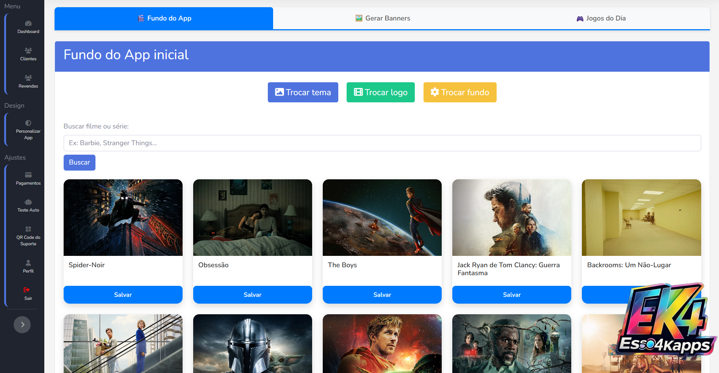The width and height of the screenshot is (719, 373).
Task: Open the QR Code do Suporte icon
Action: coord(28,229)
